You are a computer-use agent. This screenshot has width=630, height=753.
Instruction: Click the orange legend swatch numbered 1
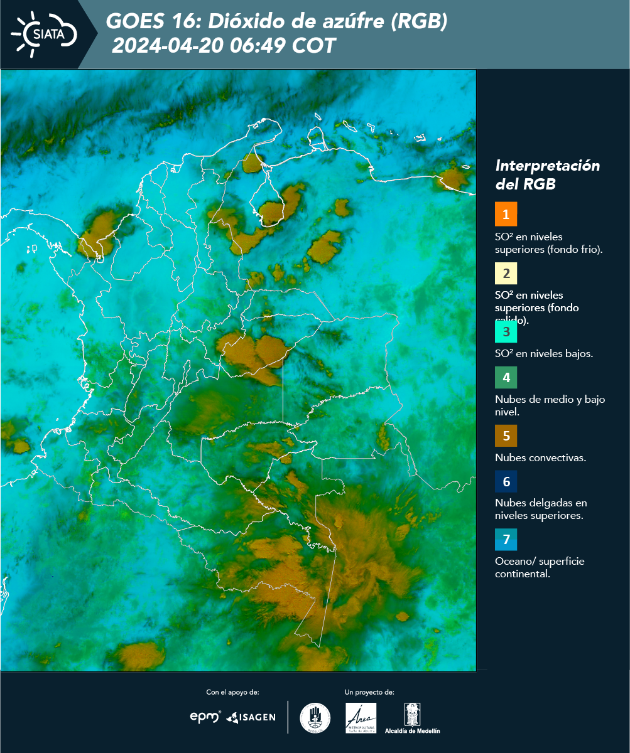tap(506, 214)
